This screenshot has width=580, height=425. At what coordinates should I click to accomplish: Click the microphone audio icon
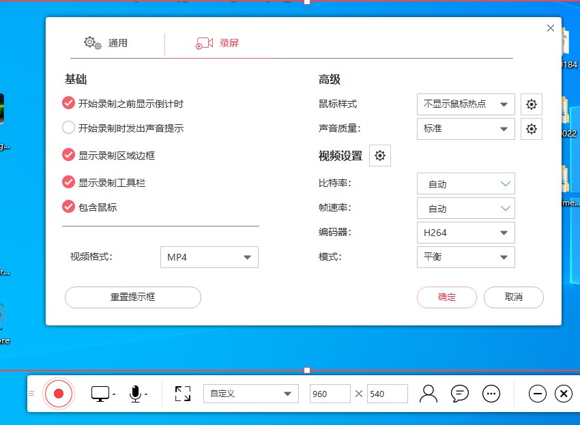click(135, 394)
